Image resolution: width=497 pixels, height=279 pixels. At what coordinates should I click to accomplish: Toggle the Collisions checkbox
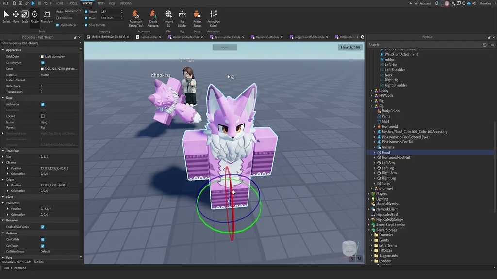[57, 18]
